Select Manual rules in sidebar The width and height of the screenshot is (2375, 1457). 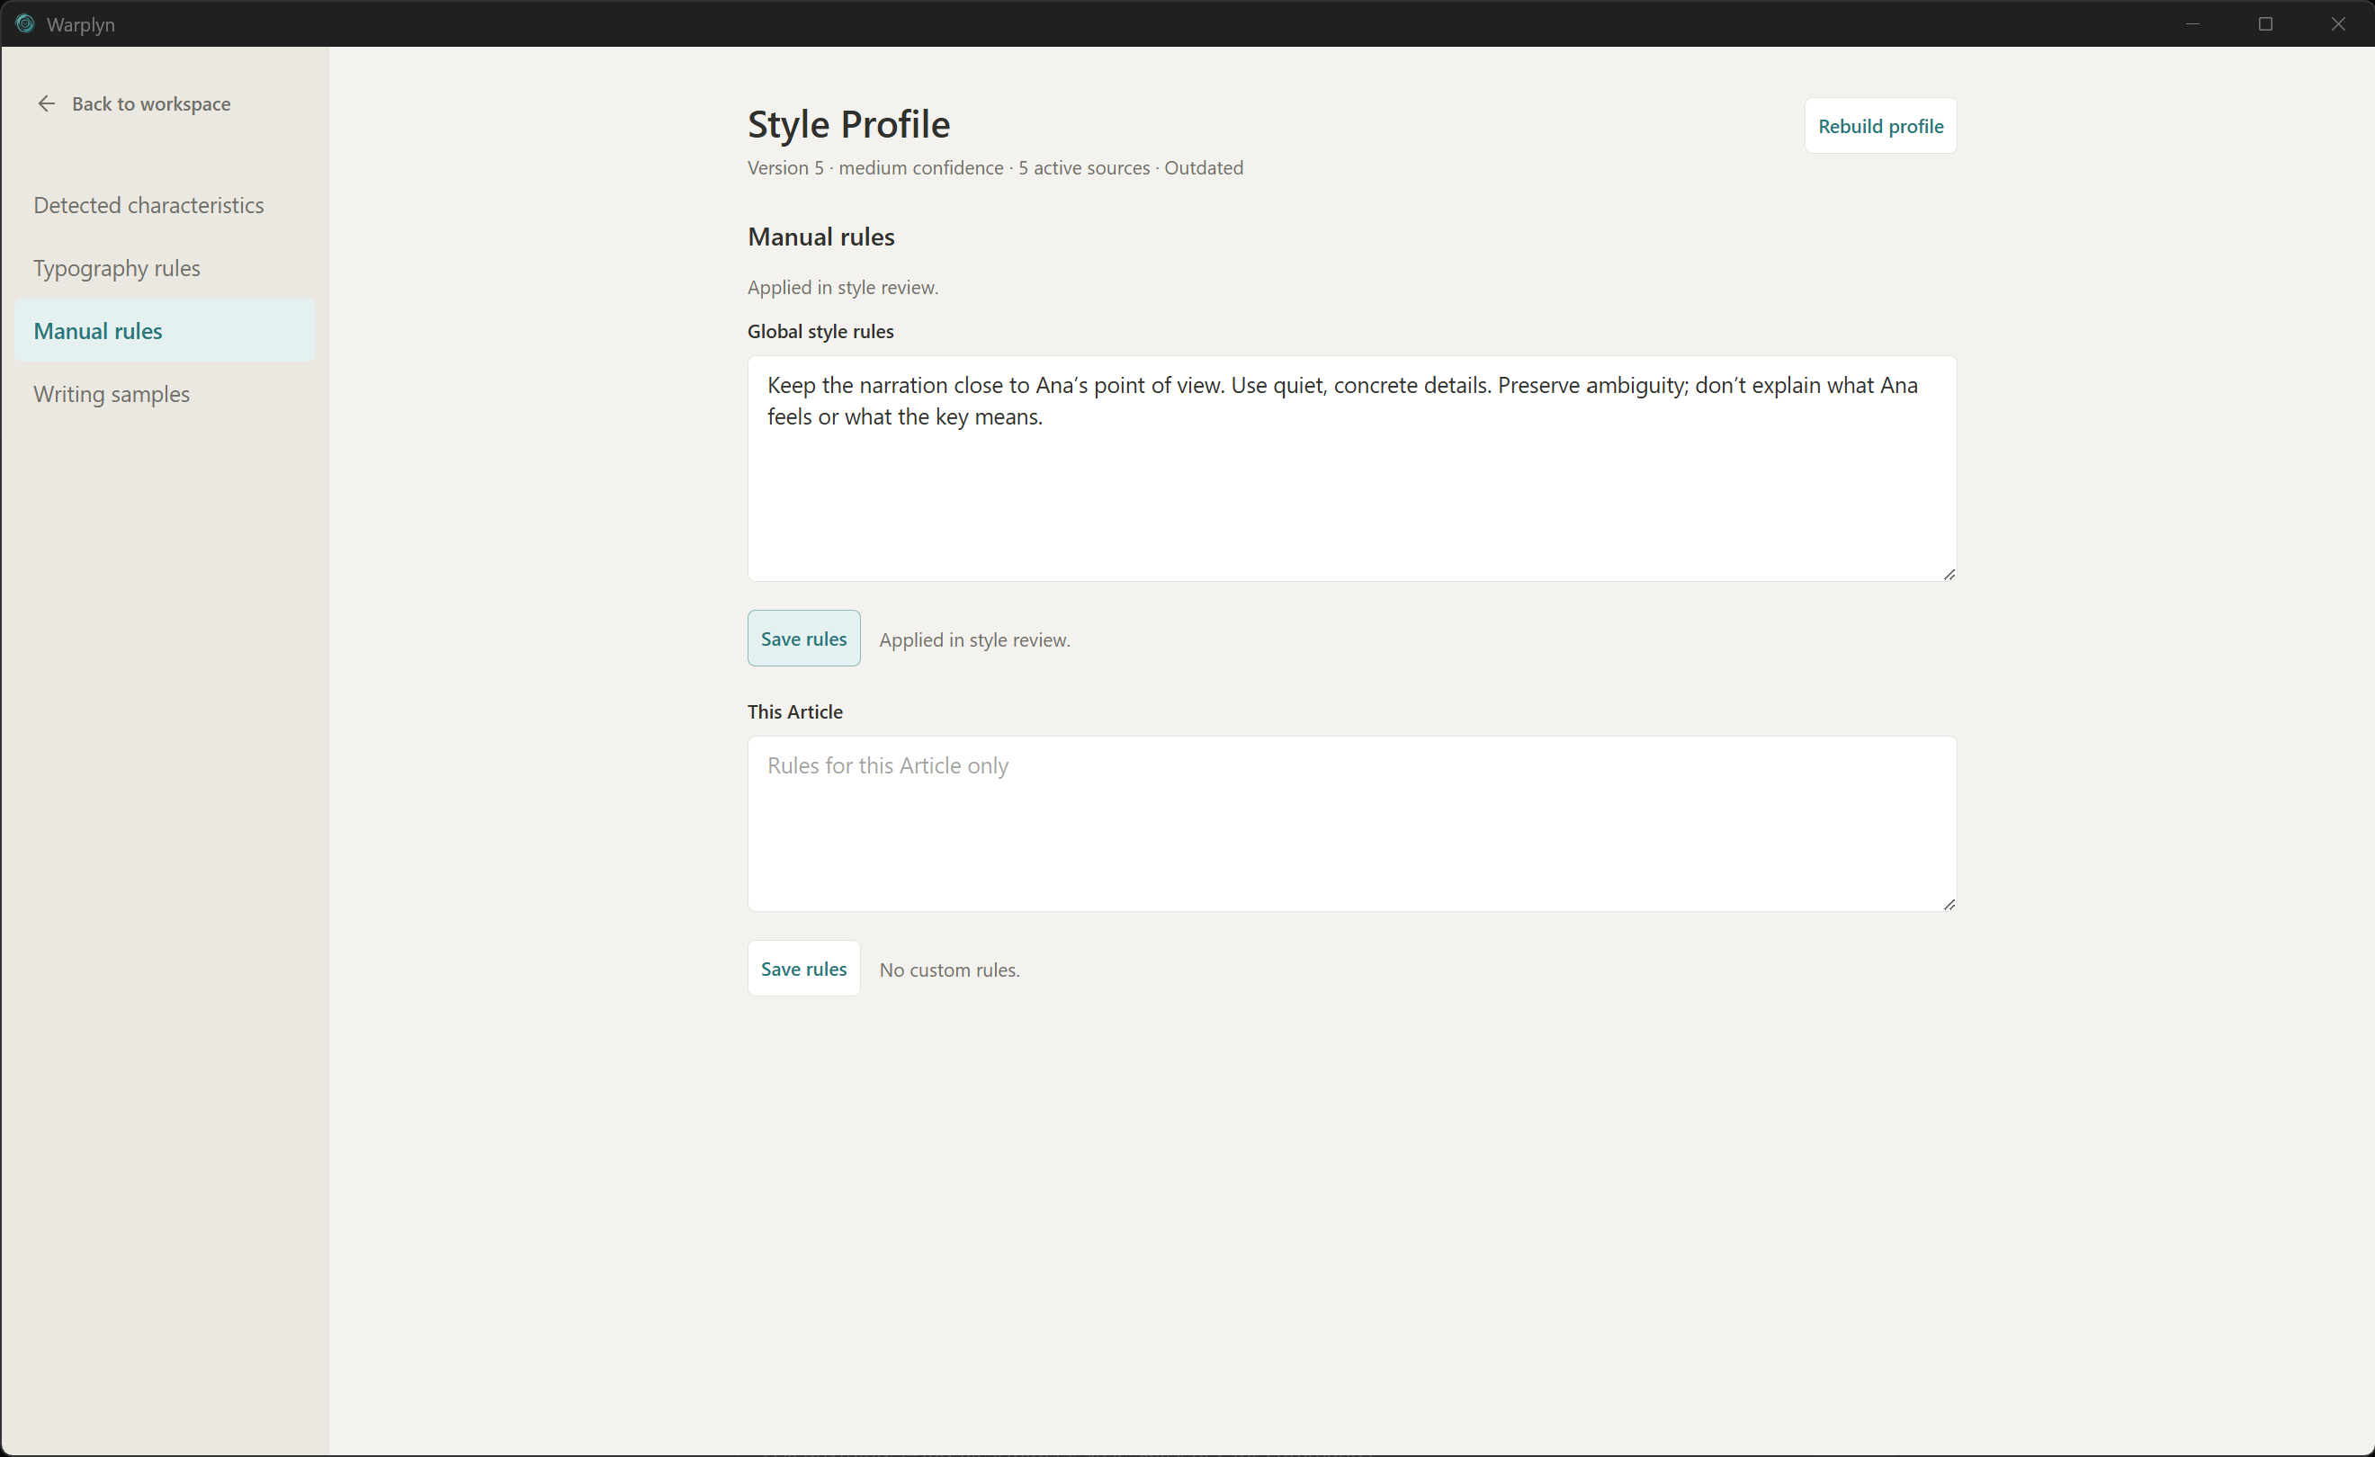tap(165, 331)
